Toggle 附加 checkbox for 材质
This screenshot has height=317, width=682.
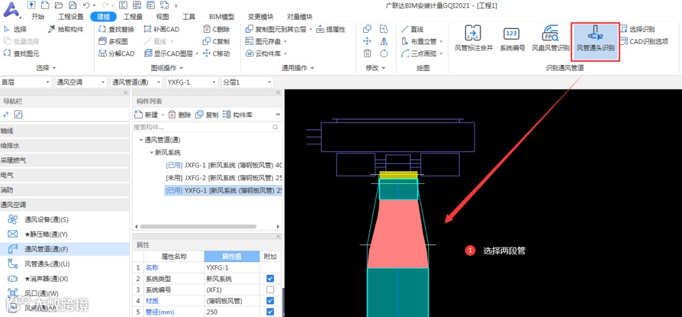click(x=270, y=301)
